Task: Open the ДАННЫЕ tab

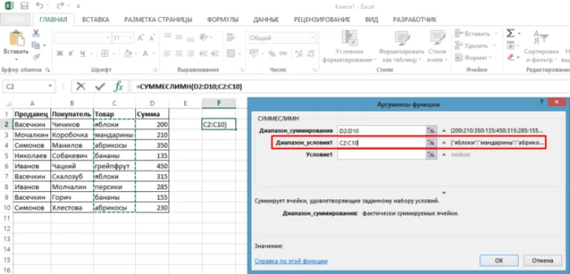Action: 266,19
